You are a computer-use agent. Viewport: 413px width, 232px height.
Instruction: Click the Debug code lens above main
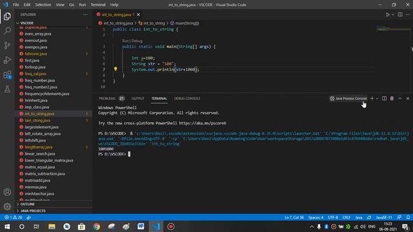point(137,41)
